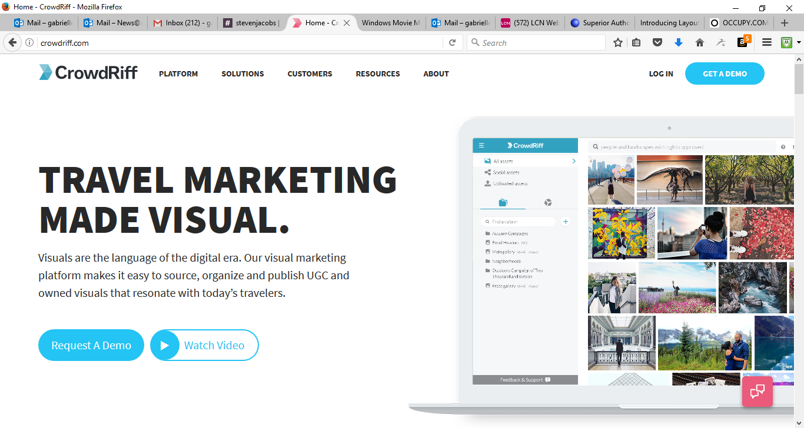This screenshot has height=428, width=804.
Task: Go back with the browser Back arrow
Action: 13,42
